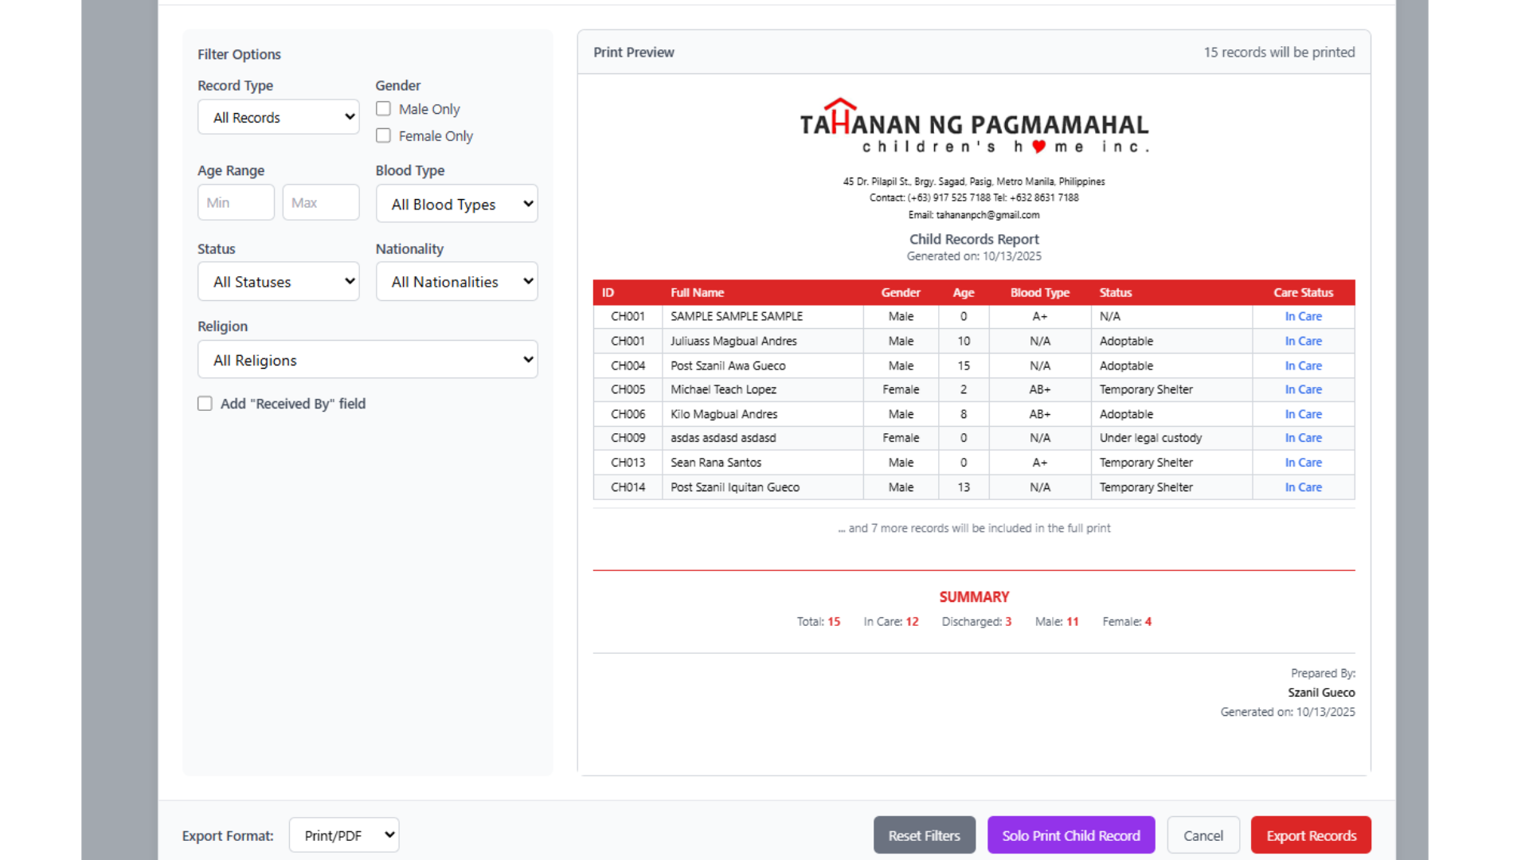
Task: Open the All Religions dropdown
Action: tap(367, 360)
